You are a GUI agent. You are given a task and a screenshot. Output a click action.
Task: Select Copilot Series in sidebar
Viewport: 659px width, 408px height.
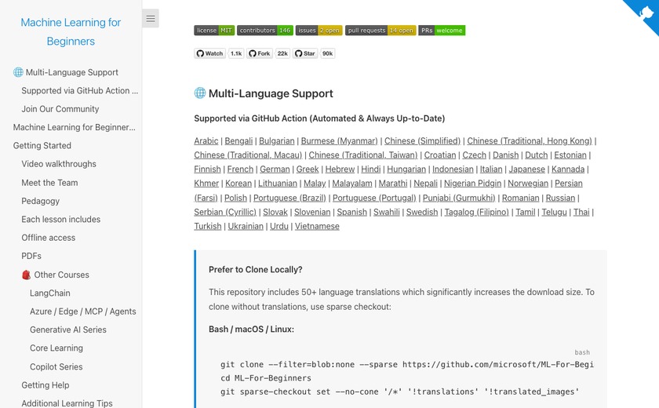tap(56, 367)
